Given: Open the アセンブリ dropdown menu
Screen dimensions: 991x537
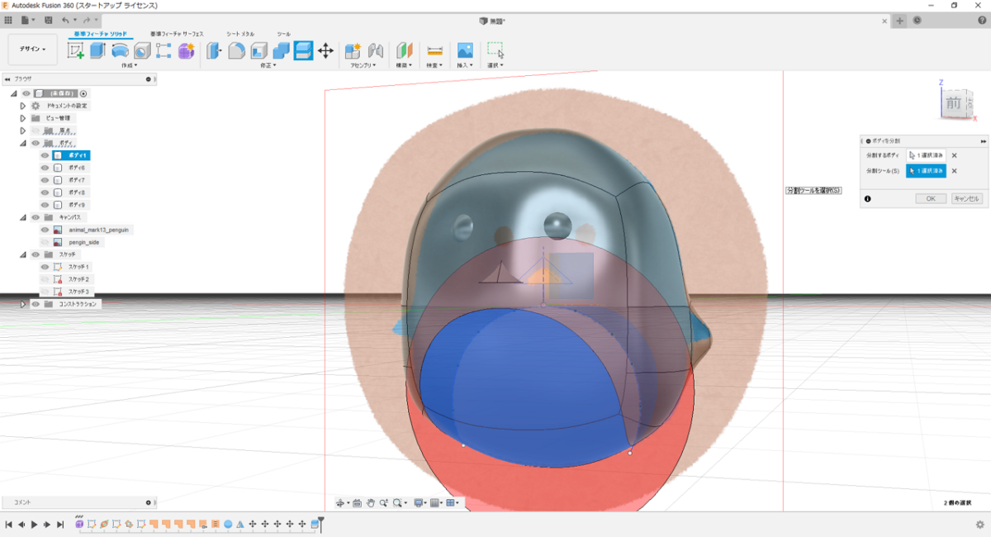Looking at the screenshot, I should 363,64.
